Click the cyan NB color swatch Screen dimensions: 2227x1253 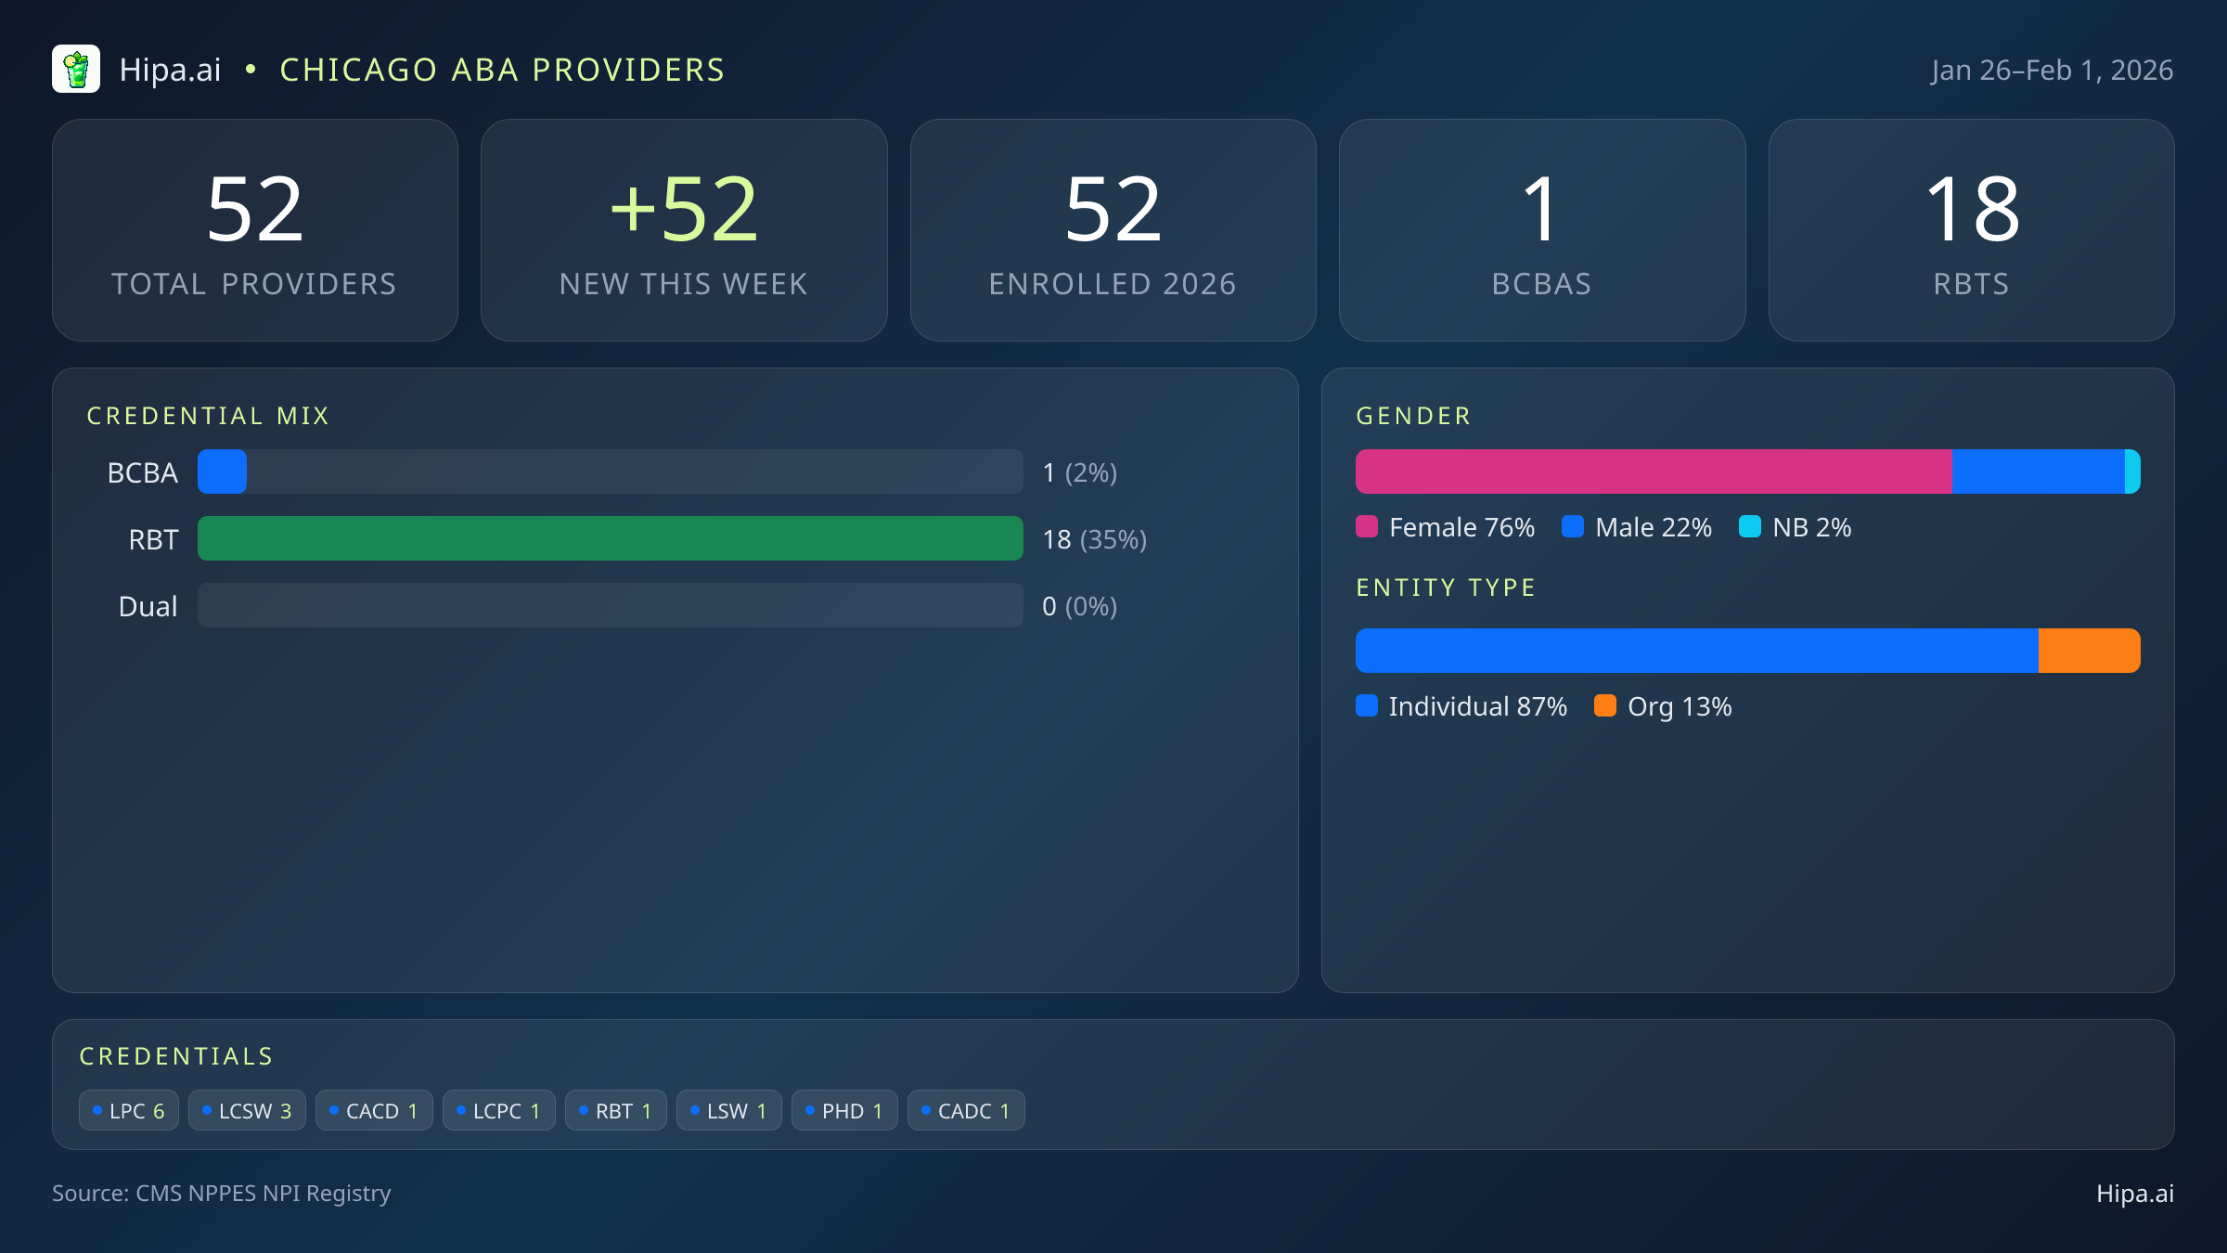[1750, 526]
